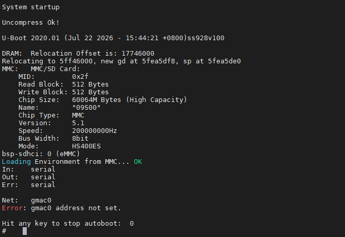Click the version value '5.1'
The image size is (345, 237).
tap(78, 123)
